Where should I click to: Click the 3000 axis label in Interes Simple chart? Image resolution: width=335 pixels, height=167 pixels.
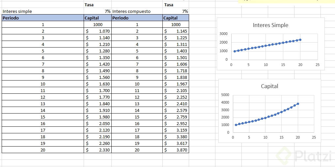click(223, 34)
